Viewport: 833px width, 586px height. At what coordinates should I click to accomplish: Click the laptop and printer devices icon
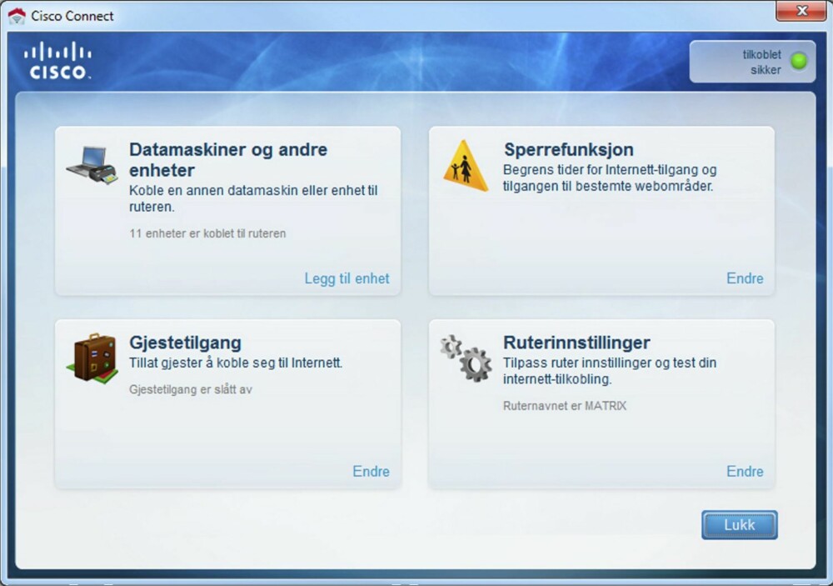pos(92,165)
